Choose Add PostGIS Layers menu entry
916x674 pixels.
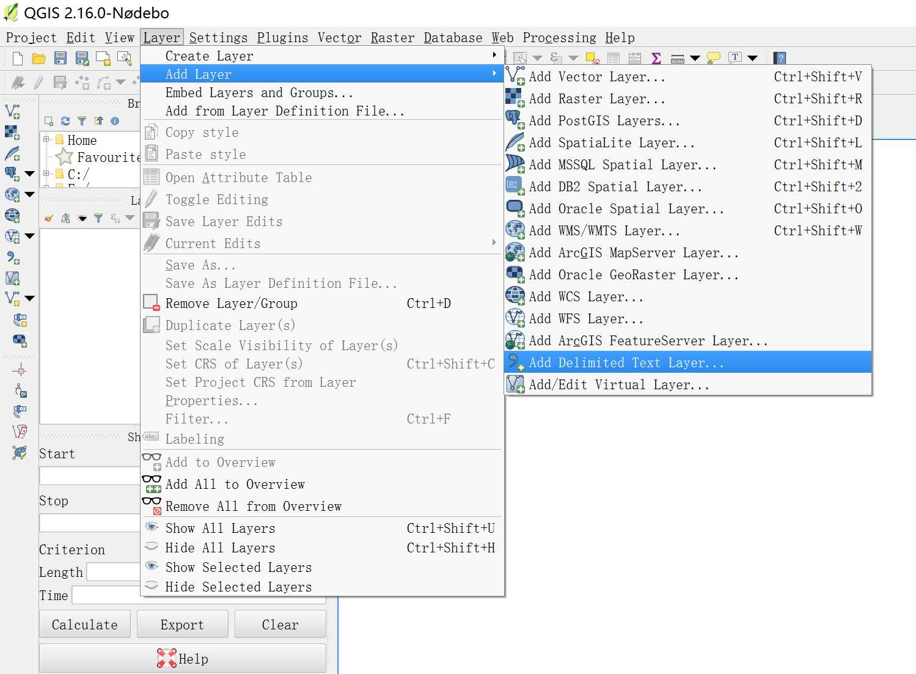point(688,120)
